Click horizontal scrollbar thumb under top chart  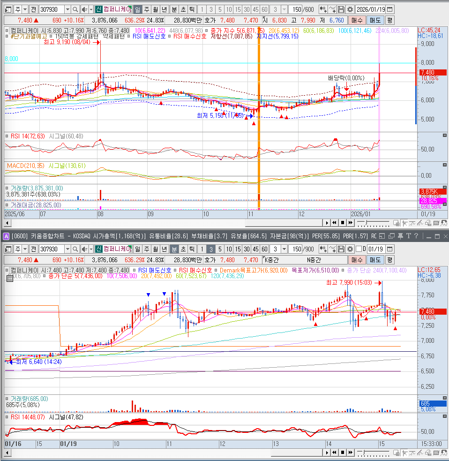click(x=284, y=223)
